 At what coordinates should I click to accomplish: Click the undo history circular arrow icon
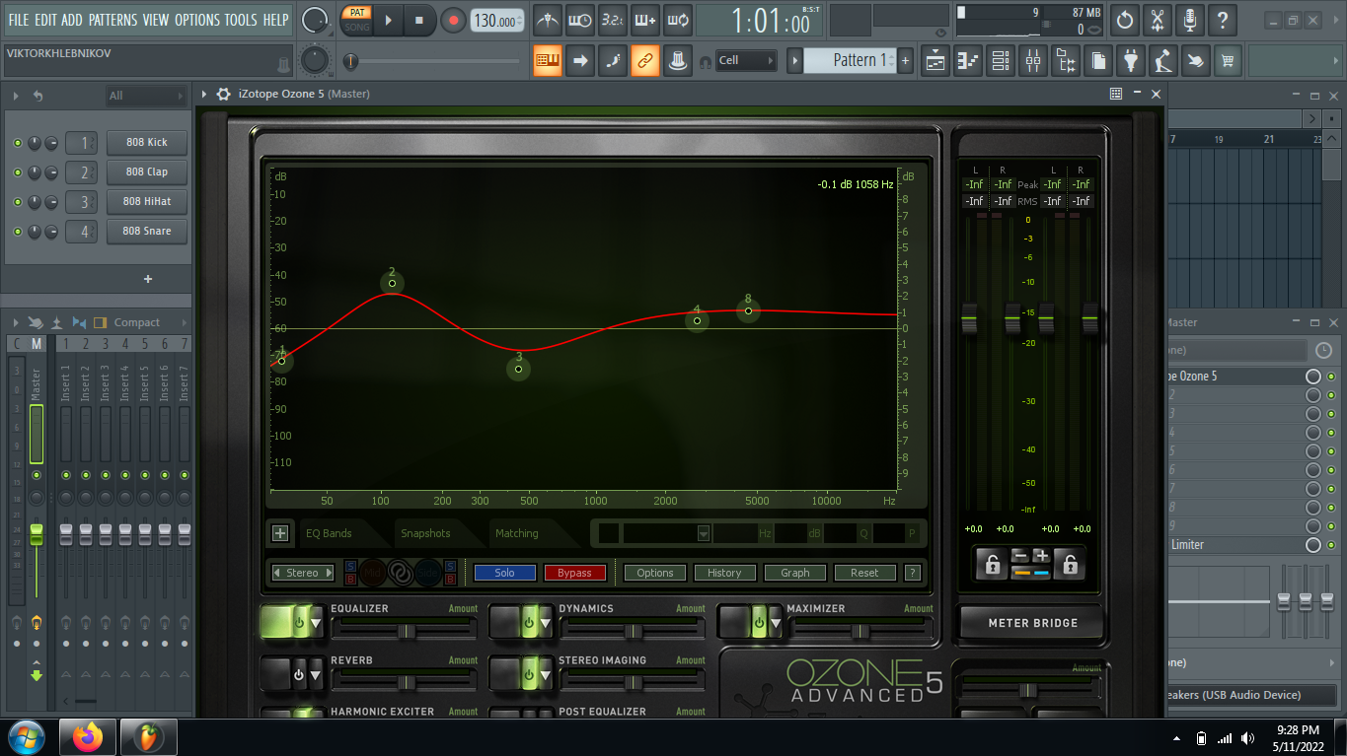coord(1125,20)
